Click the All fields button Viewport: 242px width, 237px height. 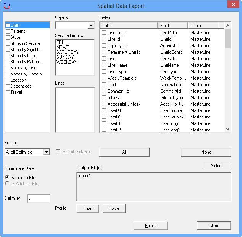point(124,152)
